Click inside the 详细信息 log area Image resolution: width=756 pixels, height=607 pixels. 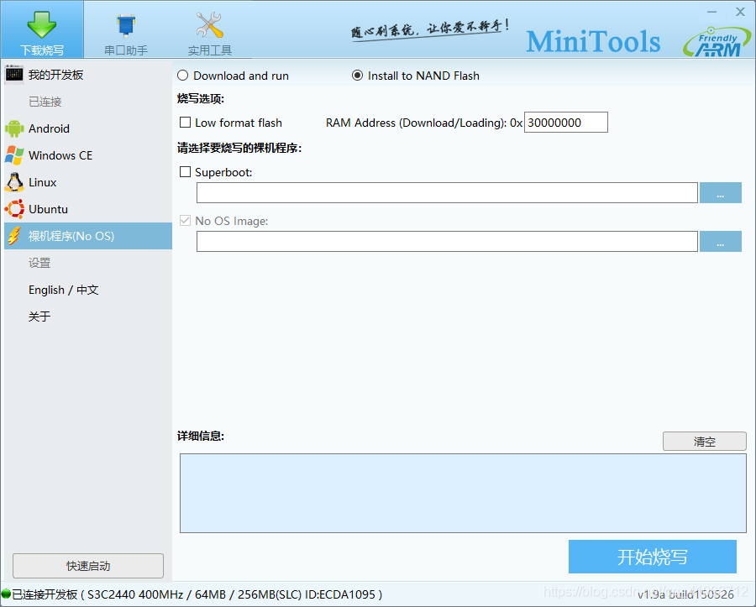point(463,493)
